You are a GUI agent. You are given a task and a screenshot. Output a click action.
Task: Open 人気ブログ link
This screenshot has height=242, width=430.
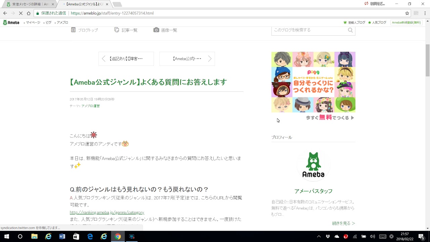point(377,23)
